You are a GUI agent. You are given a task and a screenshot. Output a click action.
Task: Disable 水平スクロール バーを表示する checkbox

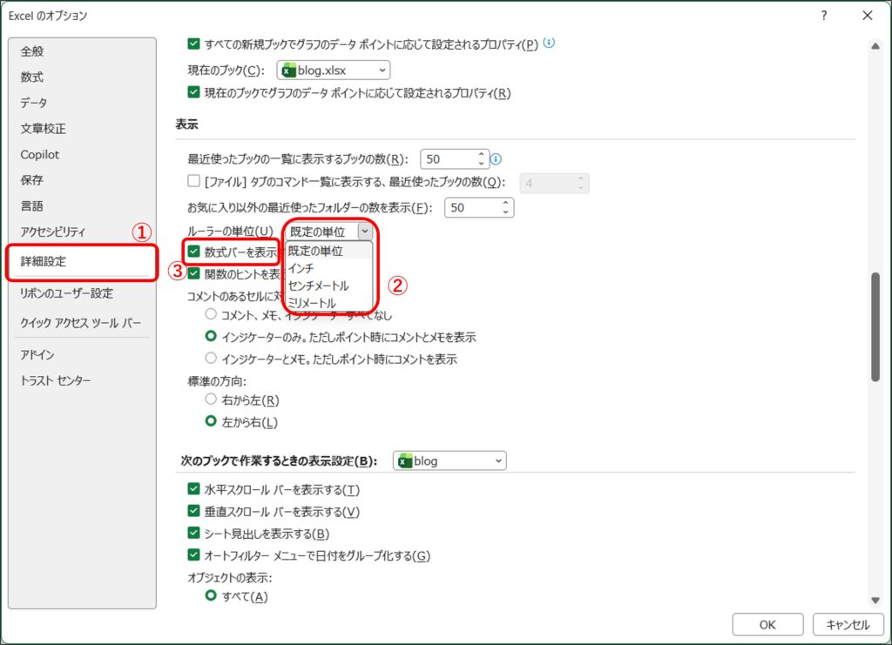tap(193, 489)
